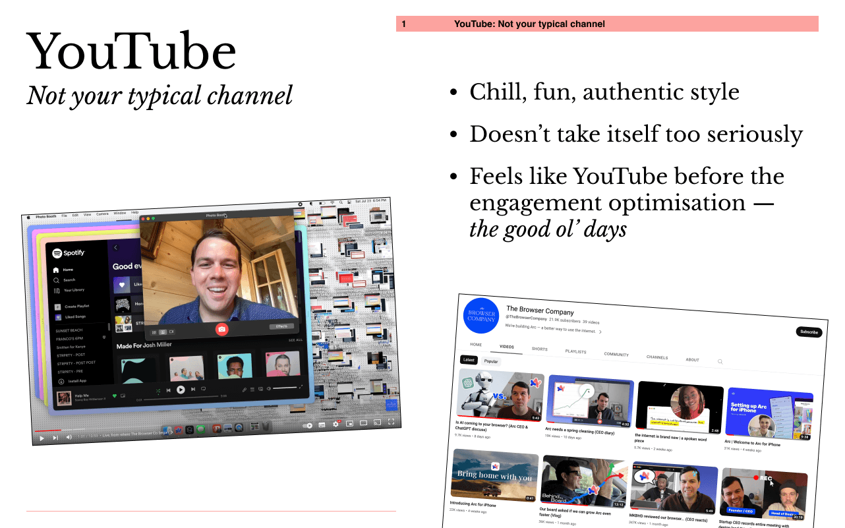The width and height of the screenshot is (845, 528).
Task: Search within the channel via magnifier
Action: click(720, 361)
